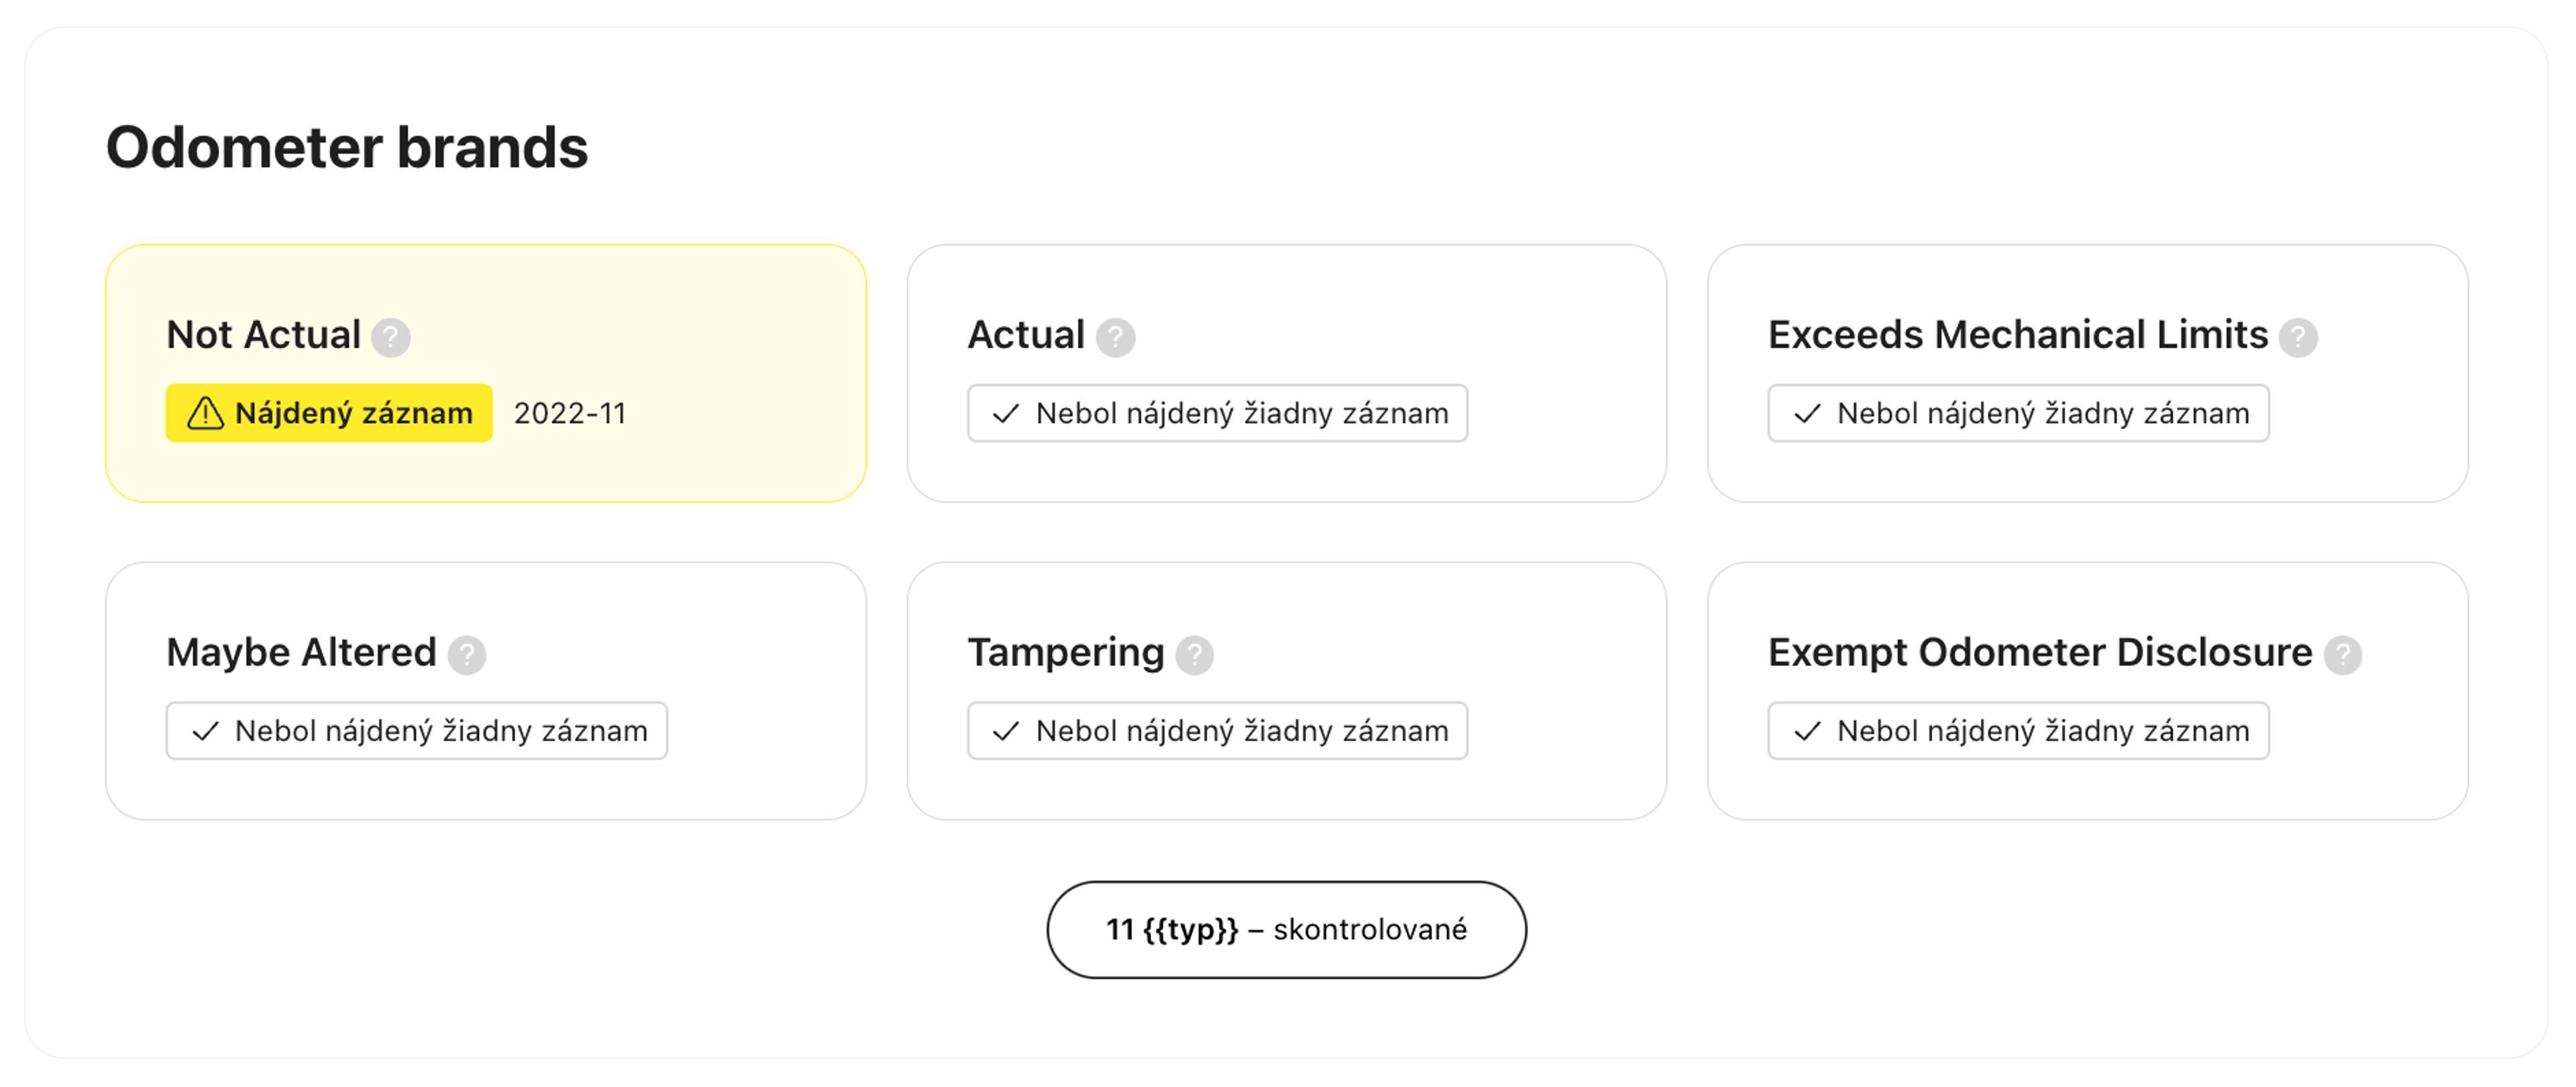The image size is (2576, 1087).
Task: Open Exempt Odometer Disclosure help icon
Action: [2342, 655]
